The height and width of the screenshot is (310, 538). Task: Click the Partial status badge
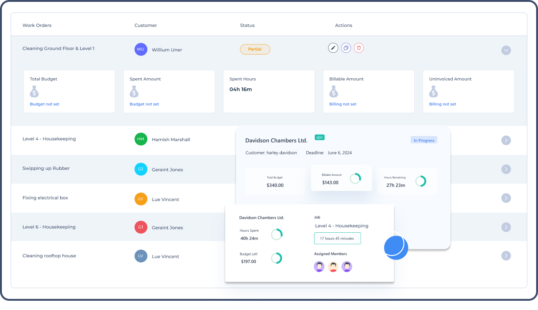tap(255, 50)
